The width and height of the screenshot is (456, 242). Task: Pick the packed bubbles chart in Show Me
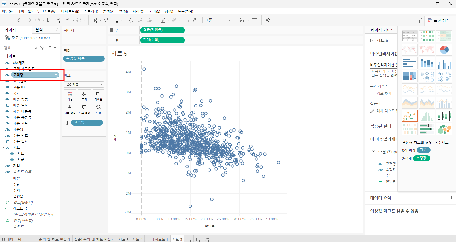pos(444,129)
